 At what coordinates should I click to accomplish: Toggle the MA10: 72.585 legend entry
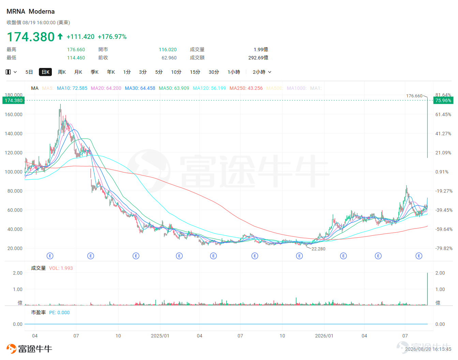(x=72, y=88)
